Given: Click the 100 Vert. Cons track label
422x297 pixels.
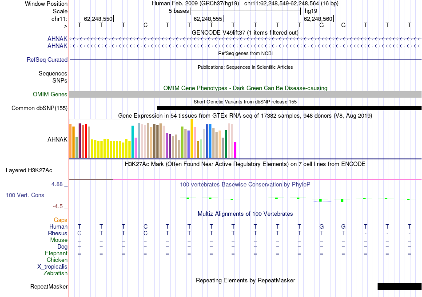Looking at the screenshot, I should 25,195.
